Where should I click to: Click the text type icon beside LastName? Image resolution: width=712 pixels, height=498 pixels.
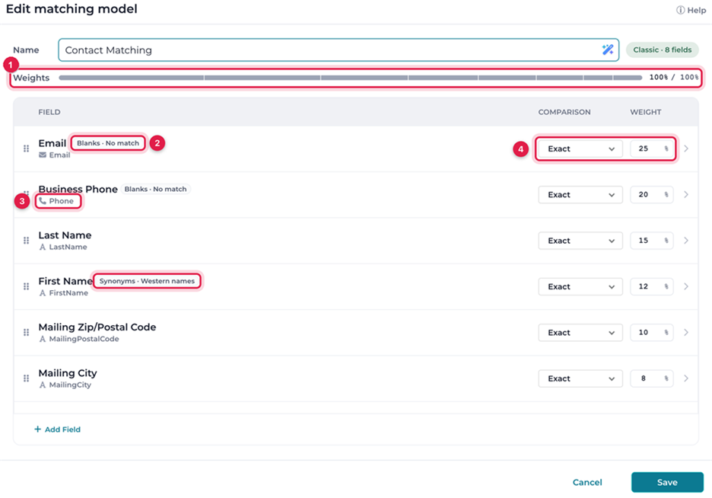[x=43, y=247]
